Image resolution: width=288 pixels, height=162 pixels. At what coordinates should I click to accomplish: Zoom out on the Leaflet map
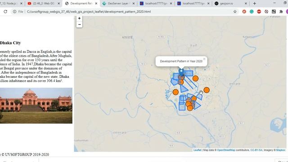tap(79, 24)
